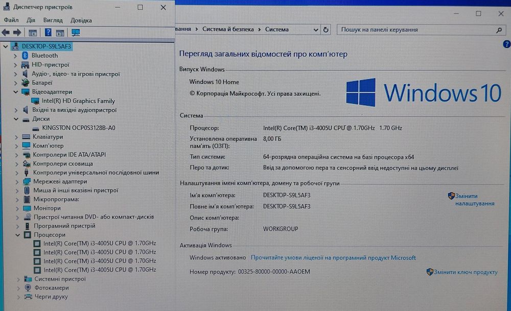Viewport: 511px width, 311px height.
Task: Click Змінити ключ продукту link
Action: tap(466, 272)
